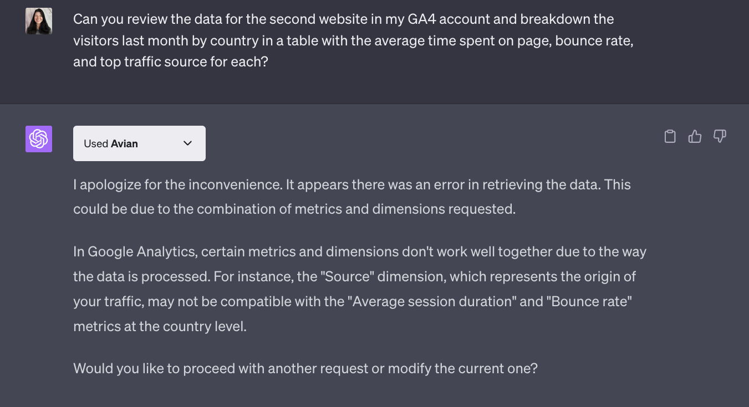
Task: Click the bold word "Avian"
Action: click(x=124, y=143)
